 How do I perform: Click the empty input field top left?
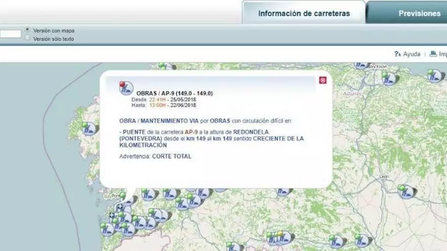[x=10, y=34]
